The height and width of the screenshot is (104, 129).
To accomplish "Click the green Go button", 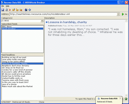I will [x=124, y=14].
